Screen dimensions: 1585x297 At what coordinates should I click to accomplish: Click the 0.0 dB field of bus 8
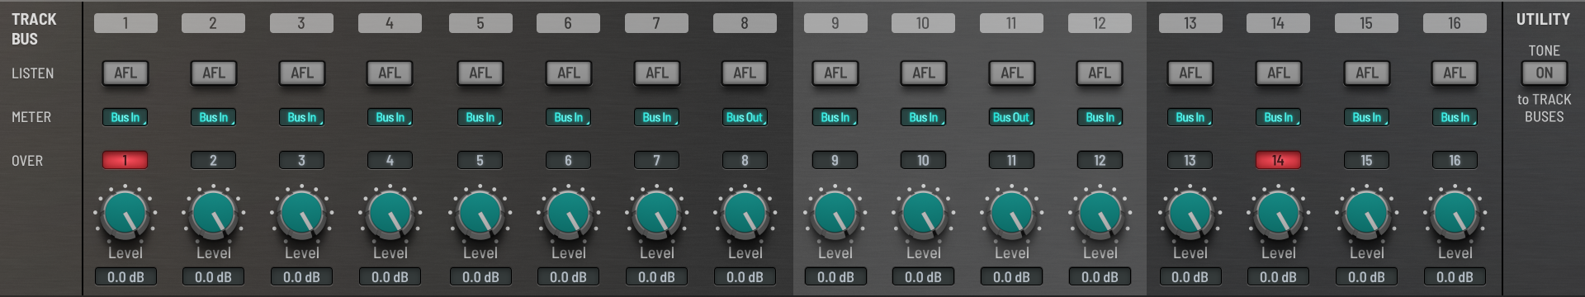tap(745, 277)
